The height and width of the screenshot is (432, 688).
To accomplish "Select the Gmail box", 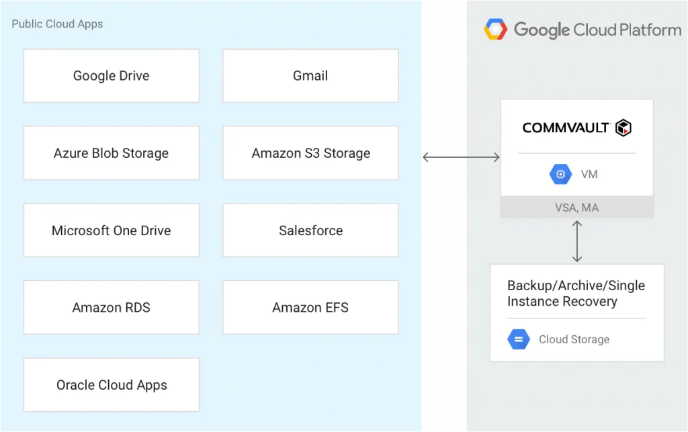I will (x=310, y=76).
